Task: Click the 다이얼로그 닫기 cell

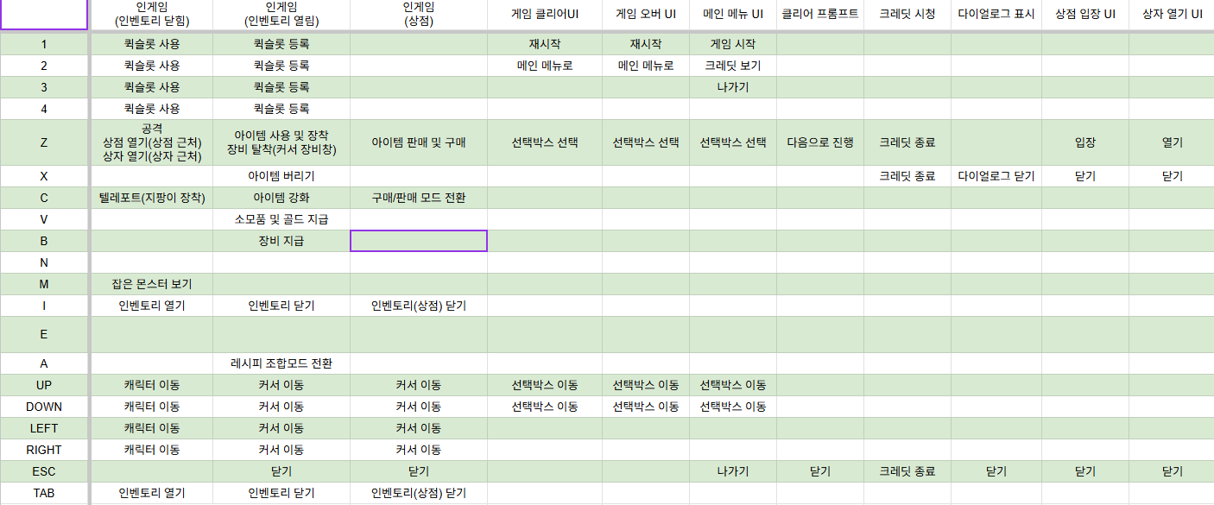Action: click(x=996, y=176)
